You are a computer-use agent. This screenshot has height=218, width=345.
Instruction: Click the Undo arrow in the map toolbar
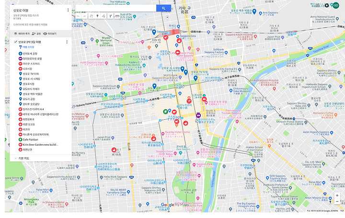(78, 16)
